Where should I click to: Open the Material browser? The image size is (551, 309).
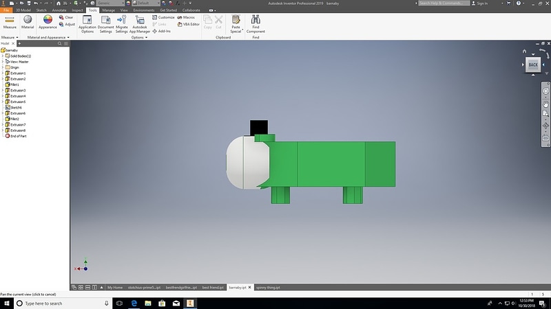(28, 23)
